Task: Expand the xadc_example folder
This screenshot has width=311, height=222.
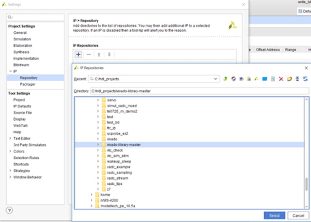Action: (x=98, y=167)
